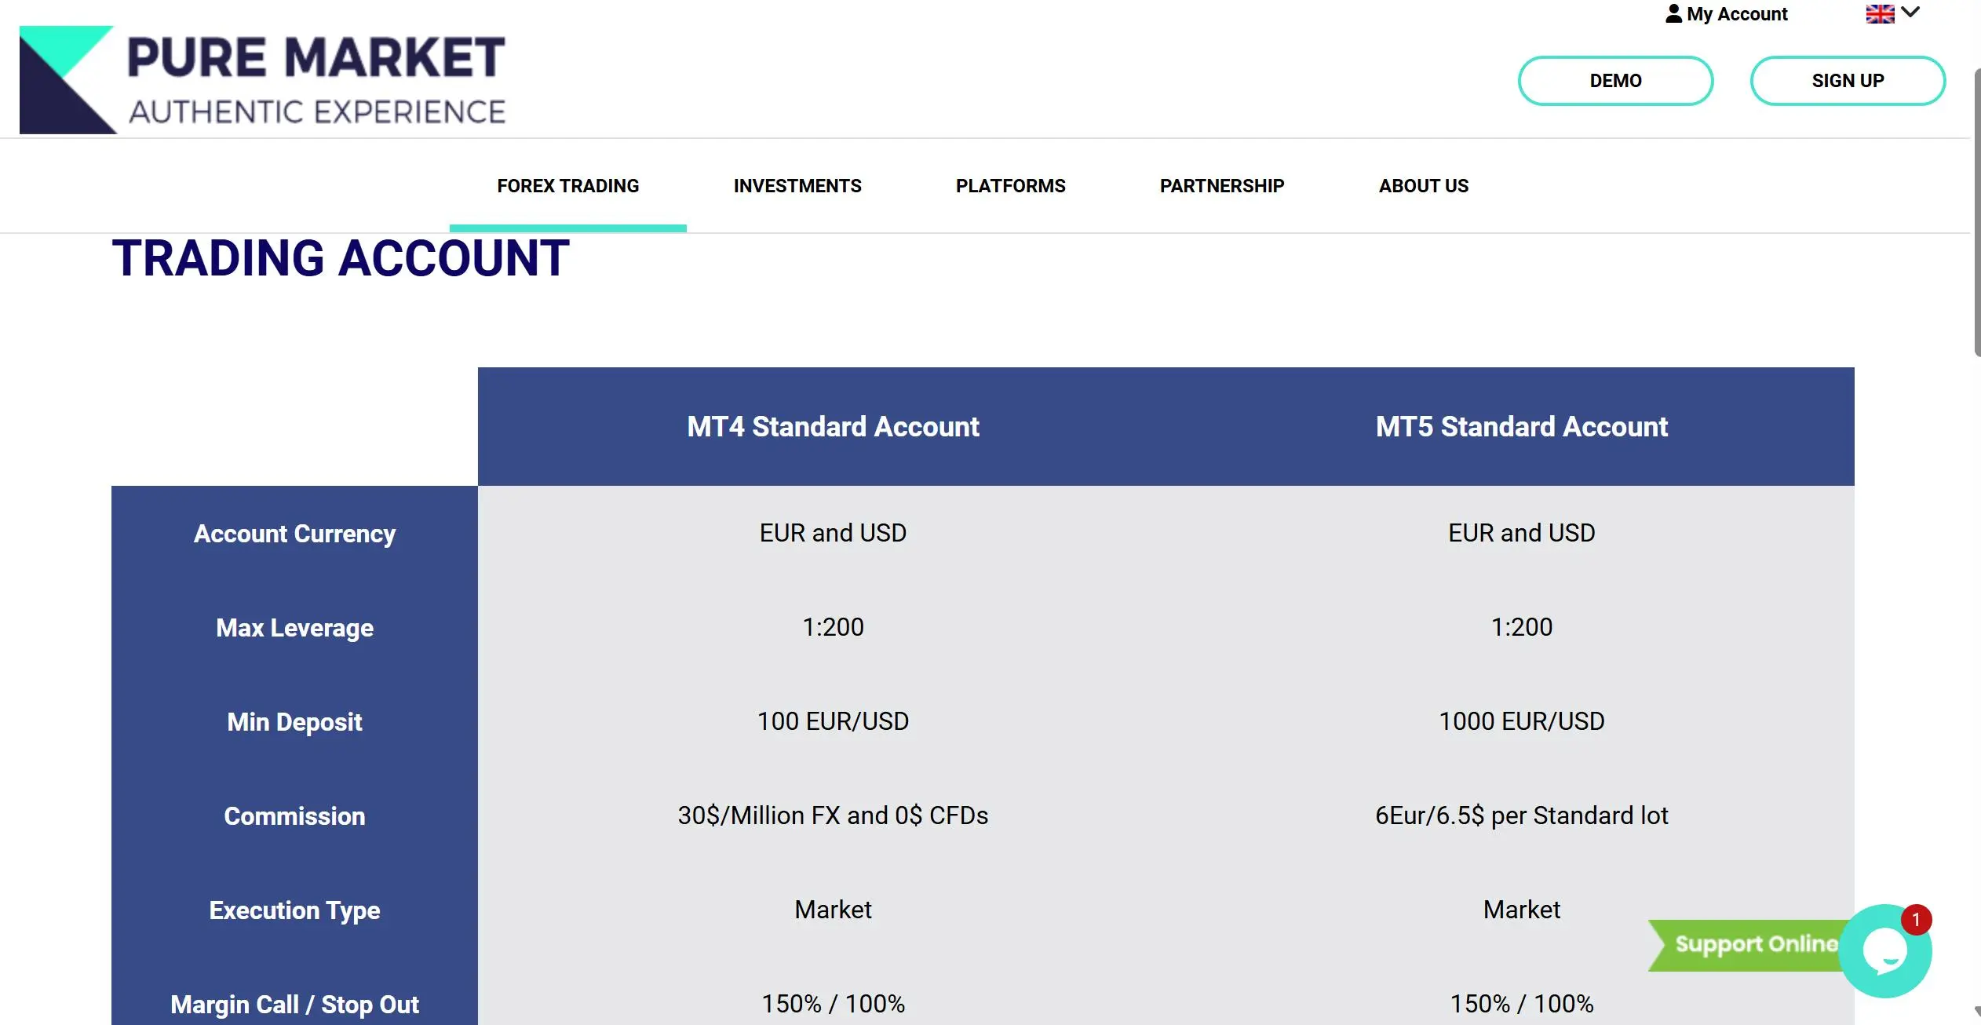
Task: Click the Commission row label
Action: (x=294, y=816)
